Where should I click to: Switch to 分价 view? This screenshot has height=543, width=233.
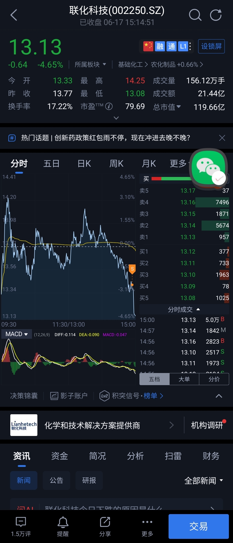point(214,379)
